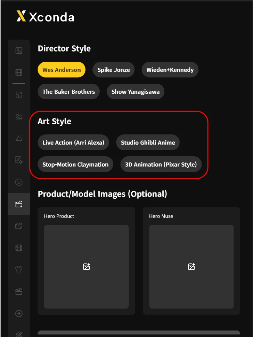Select The Baker Brothers style chip
Viewport: 253px width, 339px height.
click(69, 92)
